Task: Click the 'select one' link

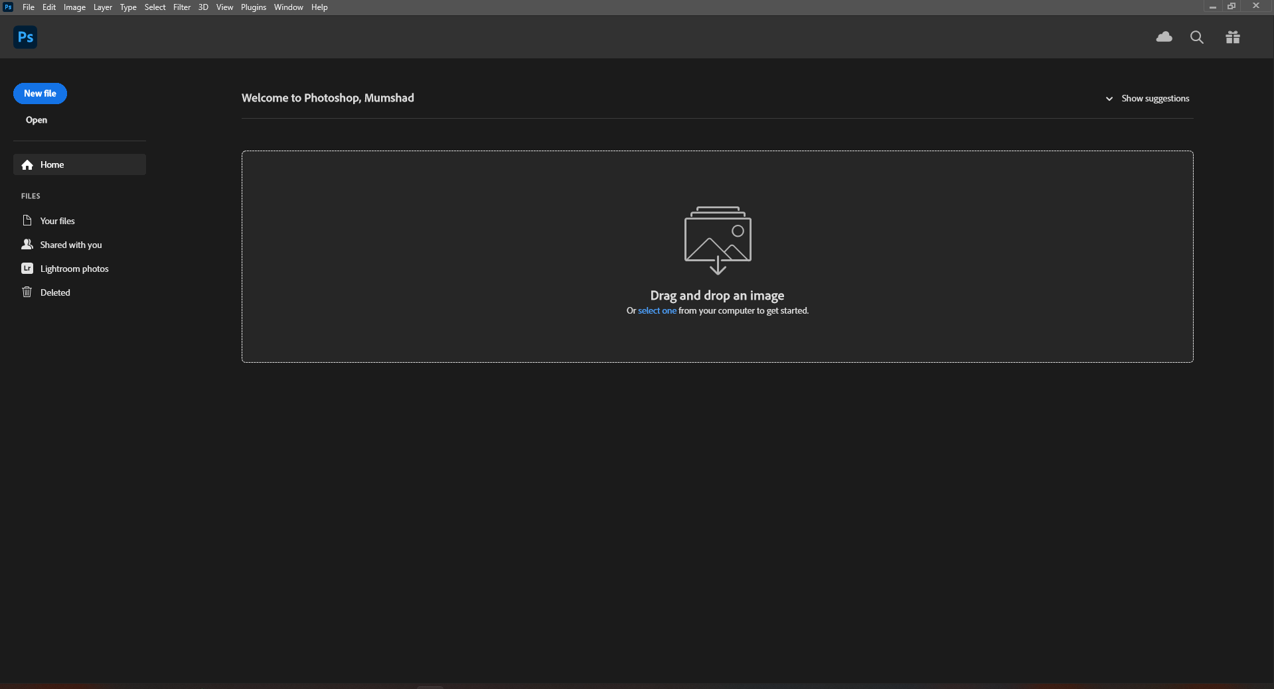Action: point(657,311)
